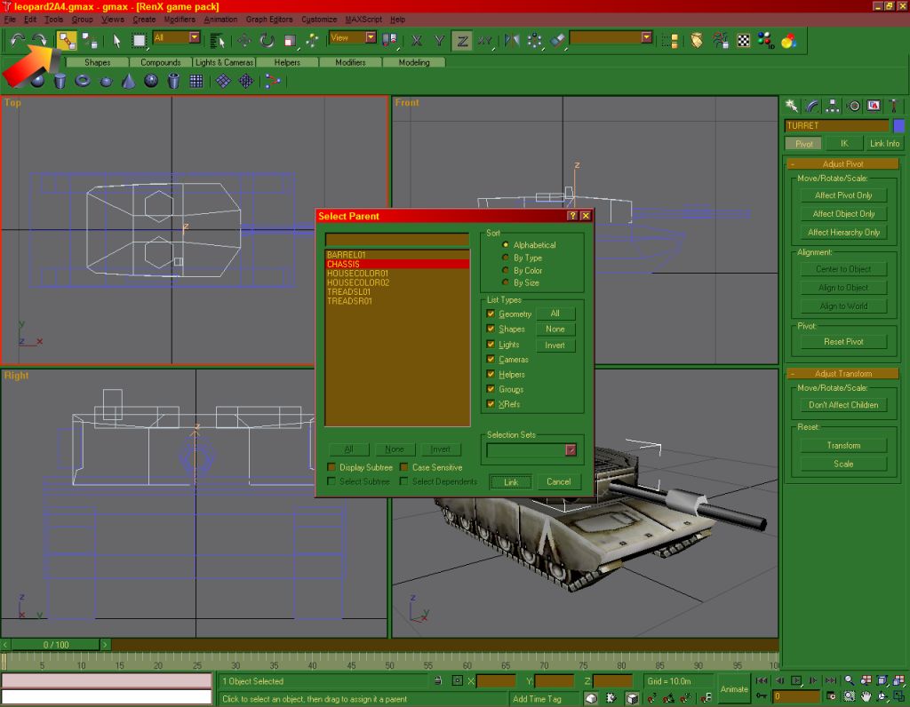
Task: Collapse the Adjust Pivot rollout
Action: (842, 163)
